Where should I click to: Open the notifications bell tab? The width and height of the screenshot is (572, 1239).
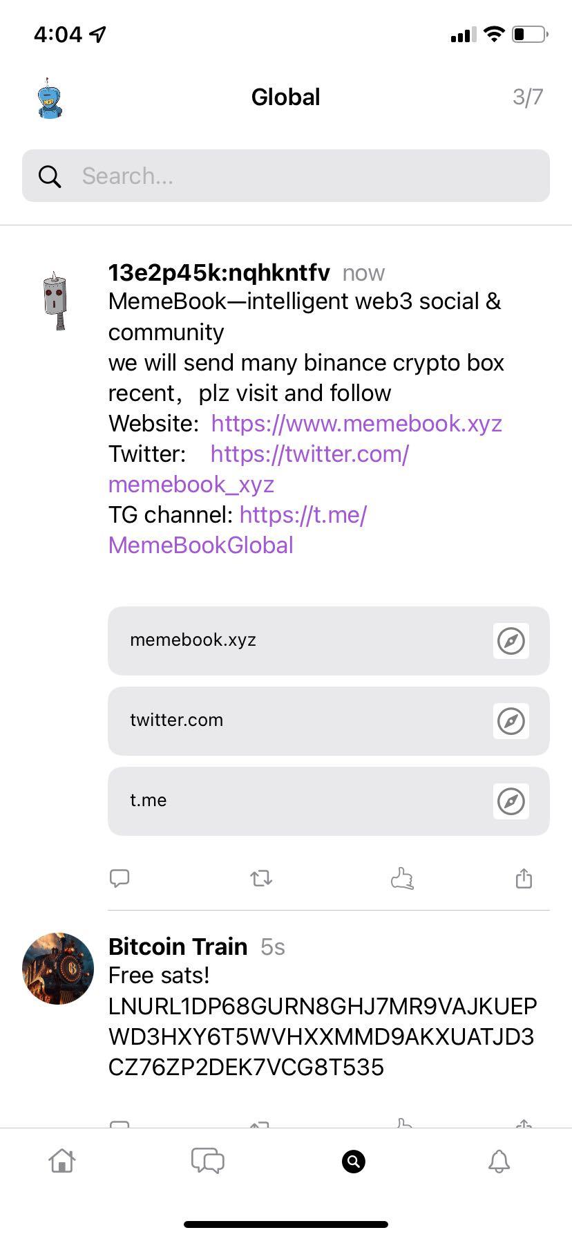(x=499, y=1161)
